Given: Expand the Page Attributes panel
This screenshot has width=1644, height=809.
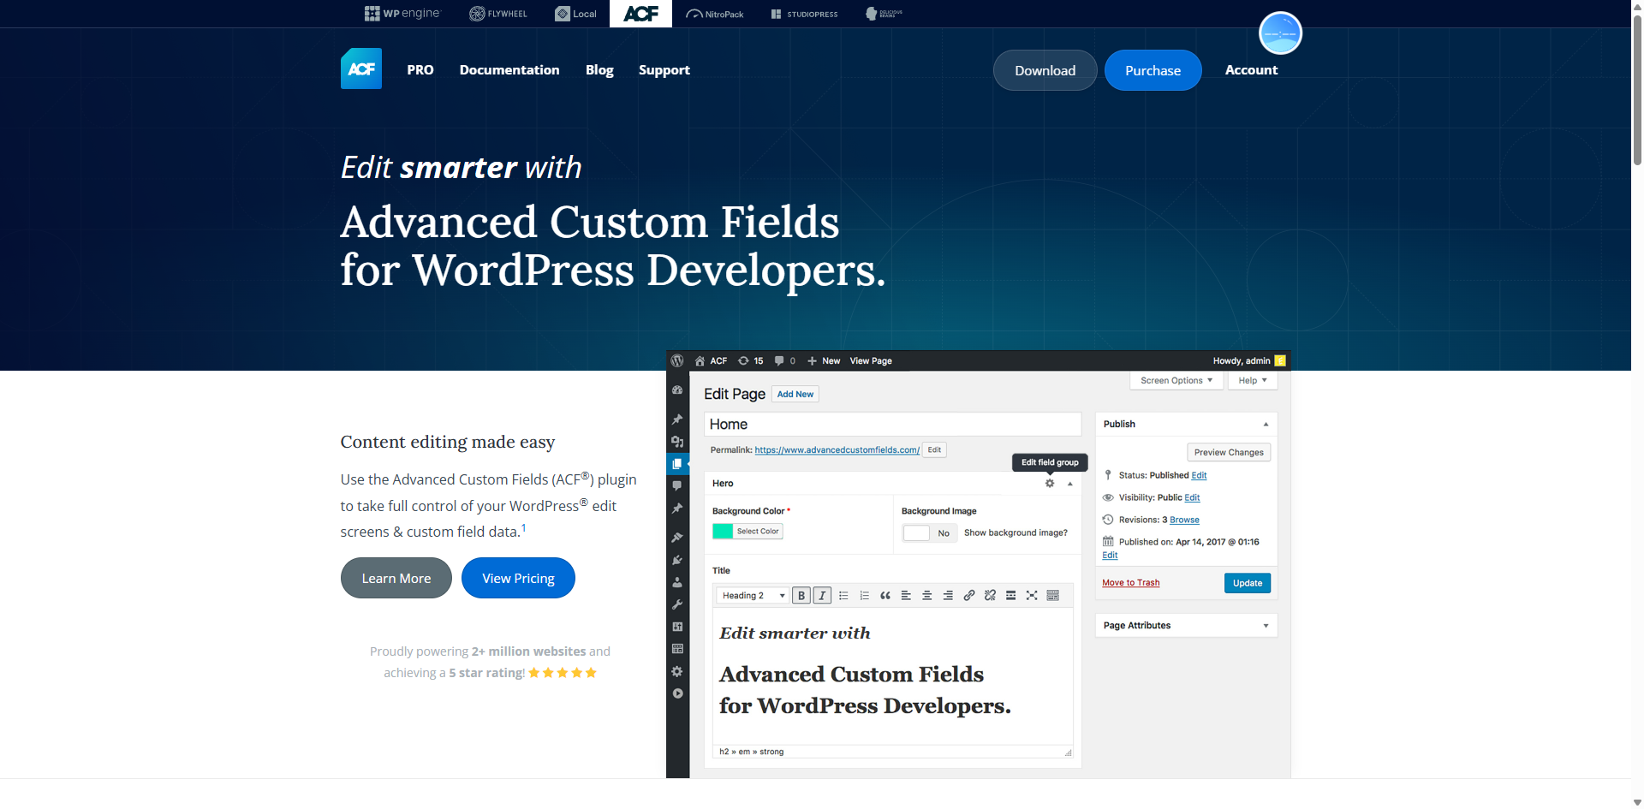Looking at the screenshot, I should coord(1186,626).
